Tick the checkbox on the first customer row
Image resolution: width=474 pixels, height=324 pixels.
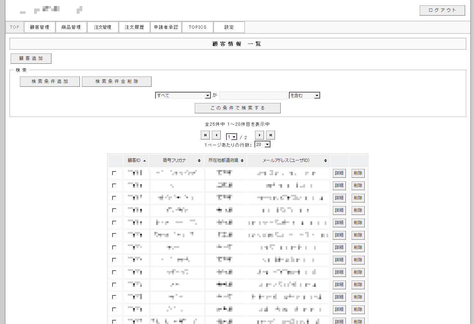click(x=114, y=173)
